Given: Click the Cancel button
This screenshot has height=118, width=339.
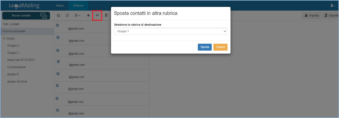Looking at the screenshot, I should click(220, 47).
